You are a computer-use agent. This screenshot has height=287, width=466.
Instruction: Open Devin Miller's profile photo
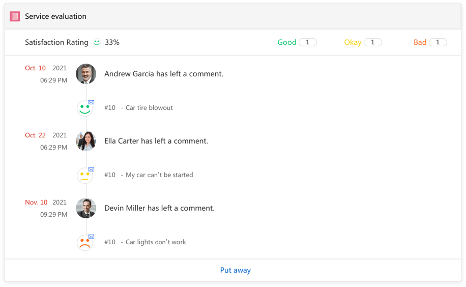[x=86, y=208]
